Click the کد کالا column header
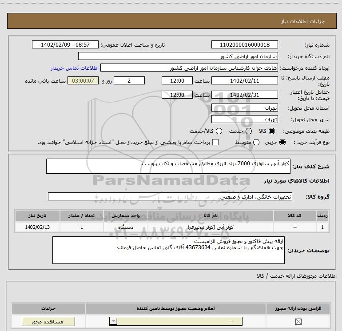The image size is (342, 331). coord(294,215)
